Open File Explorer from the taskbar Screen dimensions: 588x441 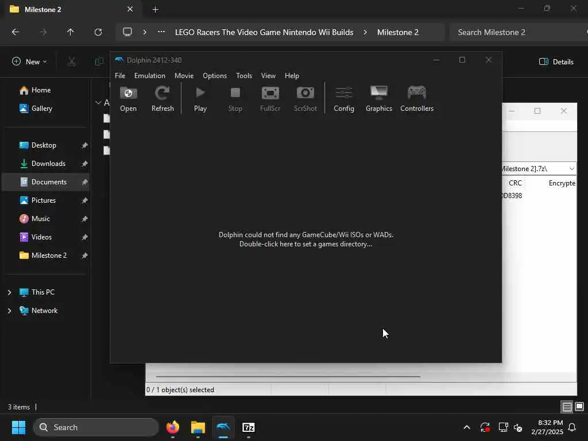tap(198, 427)
